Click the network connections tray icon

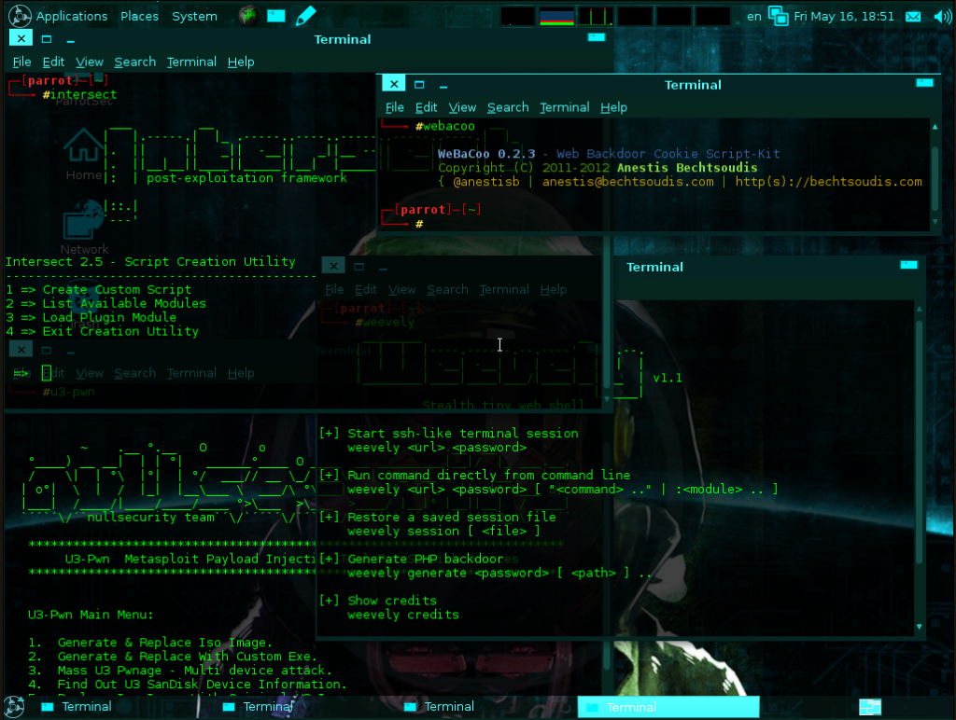tap(778, 16)
